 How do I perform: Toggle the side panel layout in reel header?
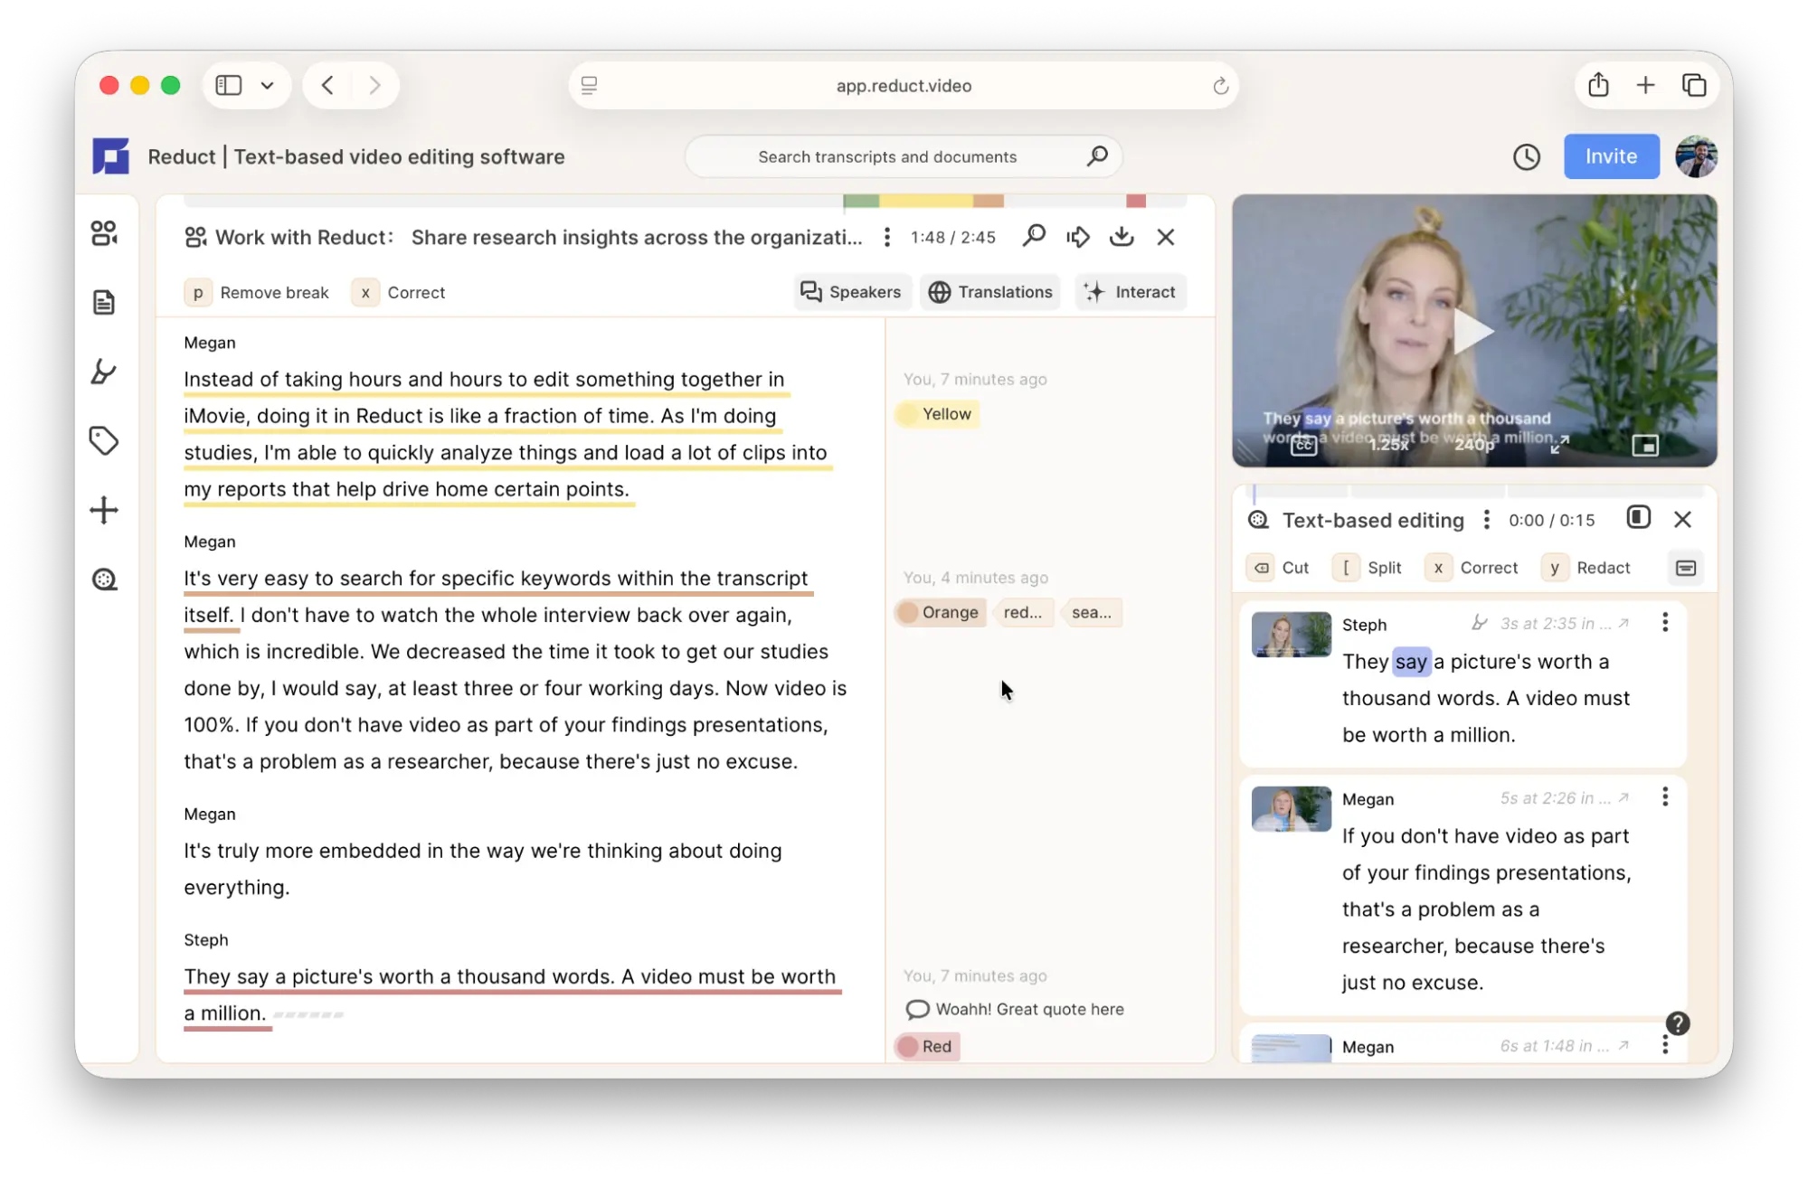(1638, 517)
